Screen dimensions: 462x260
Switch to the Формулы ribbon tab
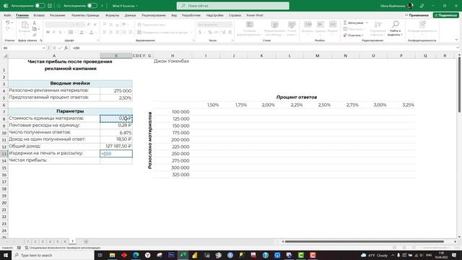click(x=113, y=15)
